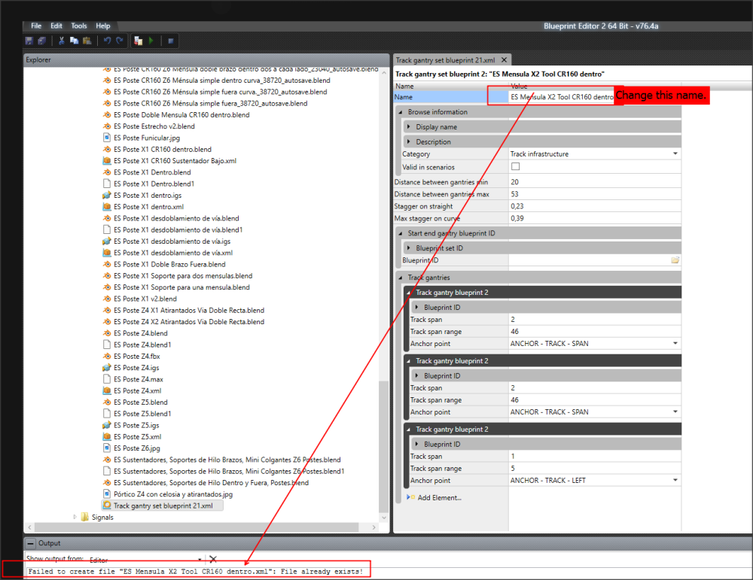Collapse the Output panel with minus button
The width and height of the screenshot is (753, 580).
point(31,543)
